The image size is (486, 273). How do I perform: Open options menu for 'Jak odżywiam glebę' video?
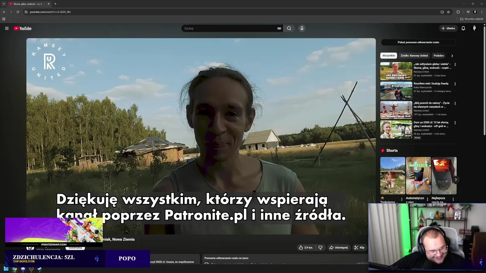tap(455, 64)
